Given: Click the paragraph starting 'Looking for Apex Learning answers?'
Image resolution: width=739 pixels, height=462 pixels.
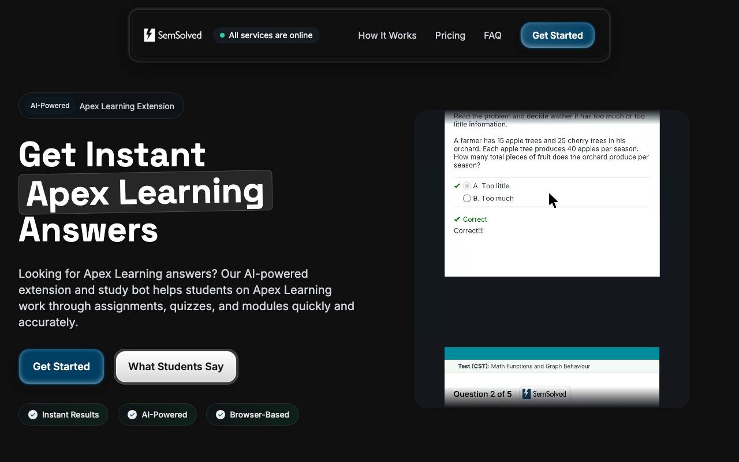Looking at the screenshot, I should tap(186, 298).
